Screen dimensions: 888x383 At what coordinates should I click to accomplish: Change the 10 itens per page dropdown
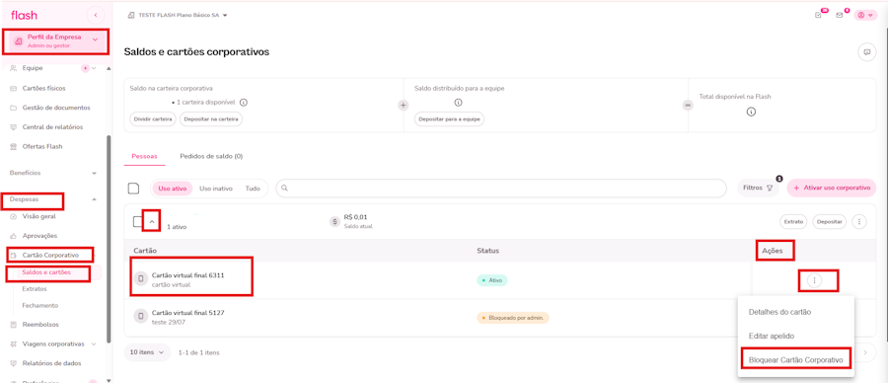(x=147, y=352)
